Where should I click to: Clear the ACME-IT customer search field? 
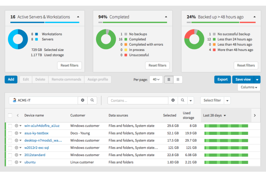coord(83,101)
